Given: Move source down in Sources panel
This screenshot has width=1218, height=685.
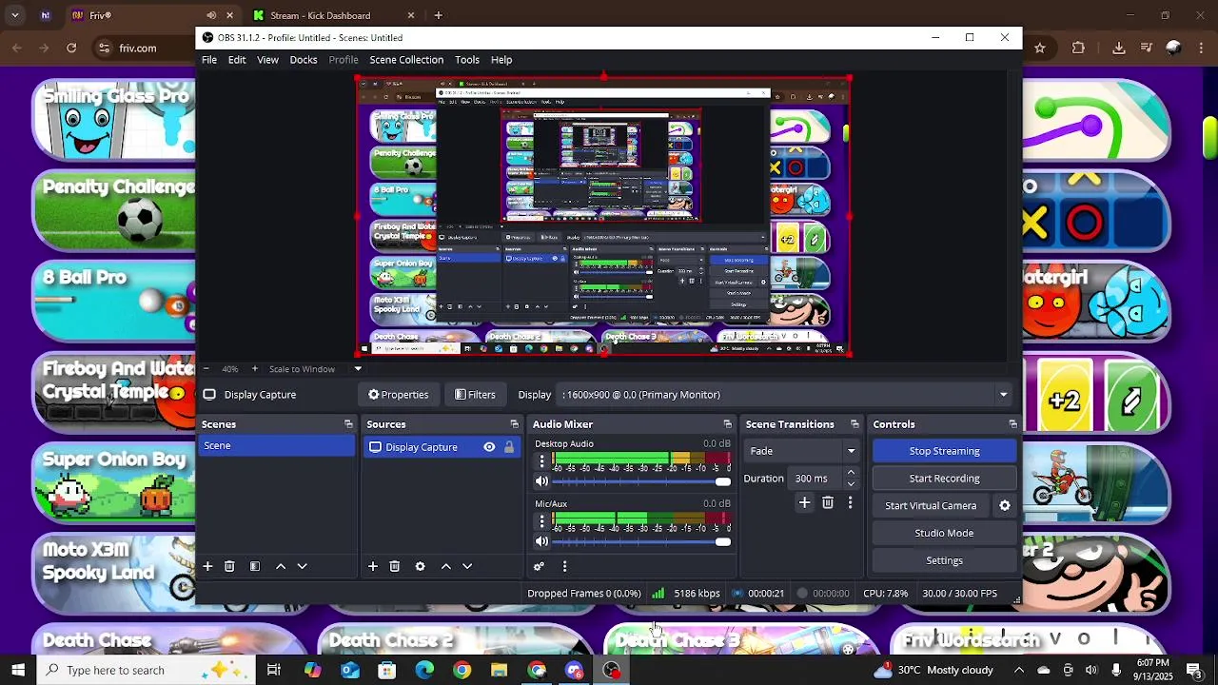Looking at the screenshot, I should click(467, 566).
